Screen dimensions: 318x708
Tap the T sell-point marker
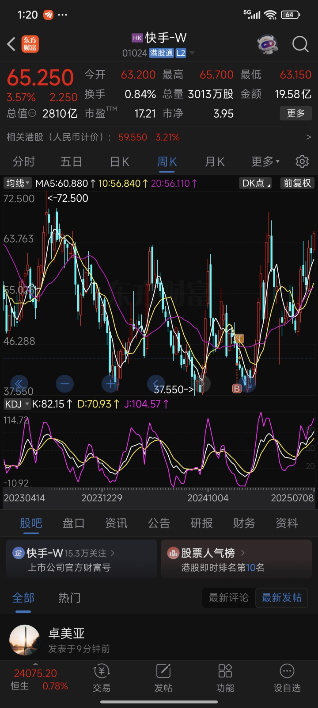[x=239, y=339]
